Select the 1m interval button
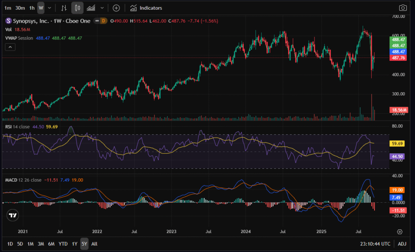Image resolution: width=415 pixels, height=252 pixels. (x=8, y=8)
